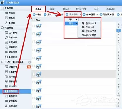Select the 媒体库 media library icon

(6, 18)
